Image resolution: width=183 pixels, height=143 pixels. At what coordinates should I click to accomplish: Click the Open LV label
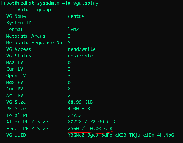tap(16, 76)
